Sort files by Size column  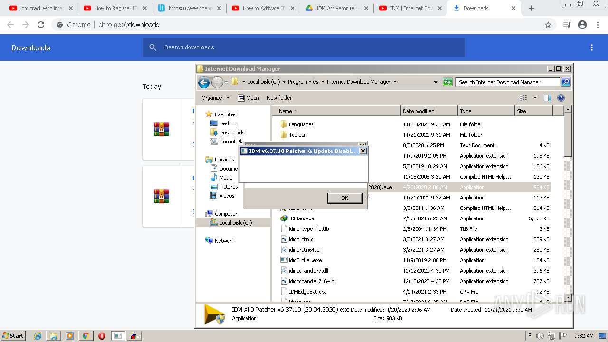534,111
